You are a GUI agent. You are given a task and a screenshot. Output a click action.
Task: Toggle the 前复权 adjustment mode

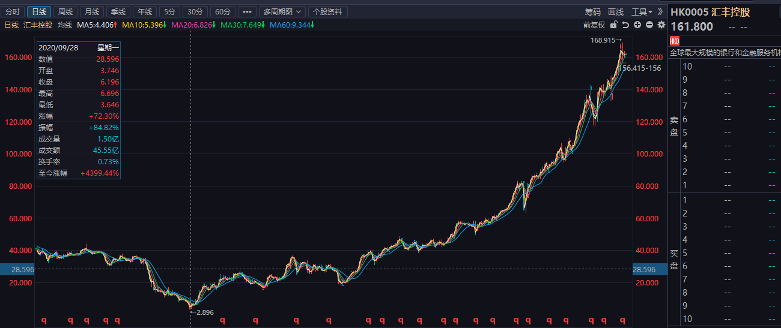click(594, 25)
